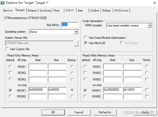Toggle the Use MicroLIB checkbox

pos(86,43)
